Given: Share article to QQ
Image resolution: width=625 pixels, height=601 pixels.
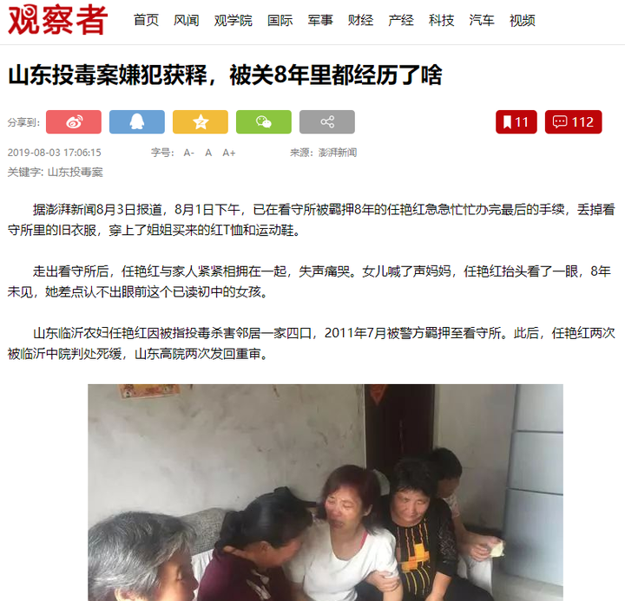Looking at the screenshot, I should [x=137, y=122].
